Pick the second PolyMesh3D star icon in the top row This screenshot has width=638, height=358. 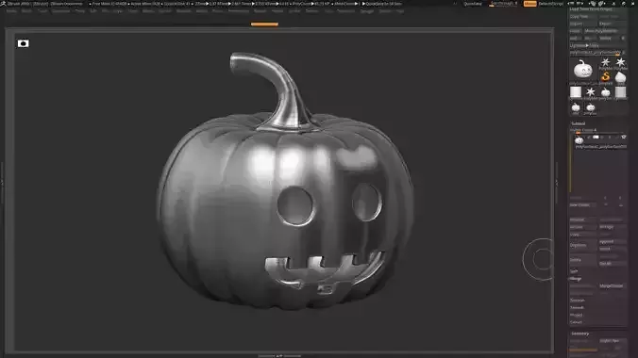pyautogui.click(x=620, y=62)
